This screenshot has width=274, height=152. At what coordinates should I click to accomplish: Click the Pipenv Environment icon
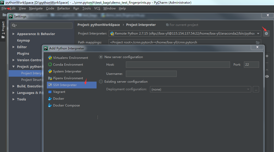click(50, 78)
